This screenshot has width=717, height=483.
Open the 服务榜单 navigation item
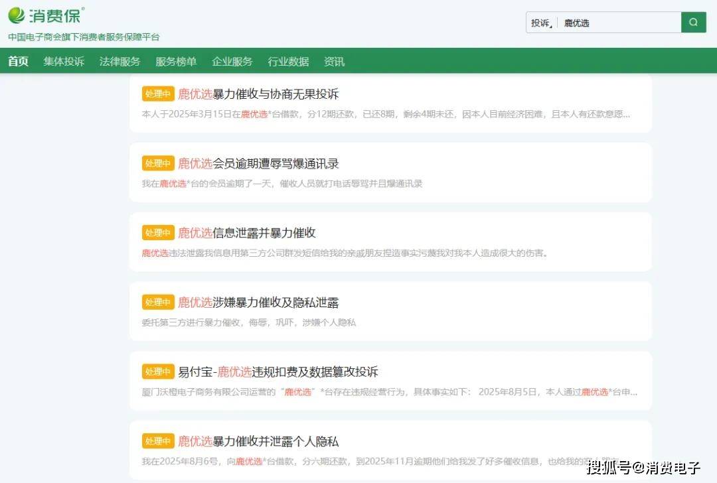[x=176, y=62]
